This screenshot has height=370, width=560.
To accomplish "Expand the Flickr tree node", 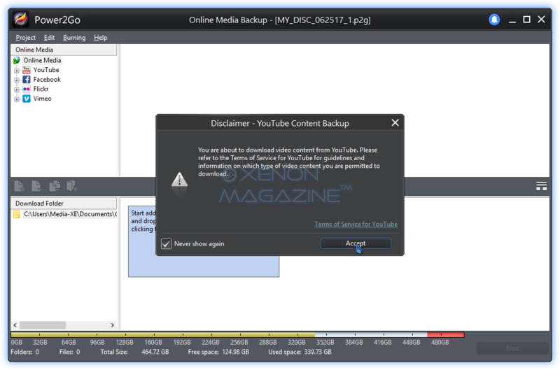I will (16, 90).
